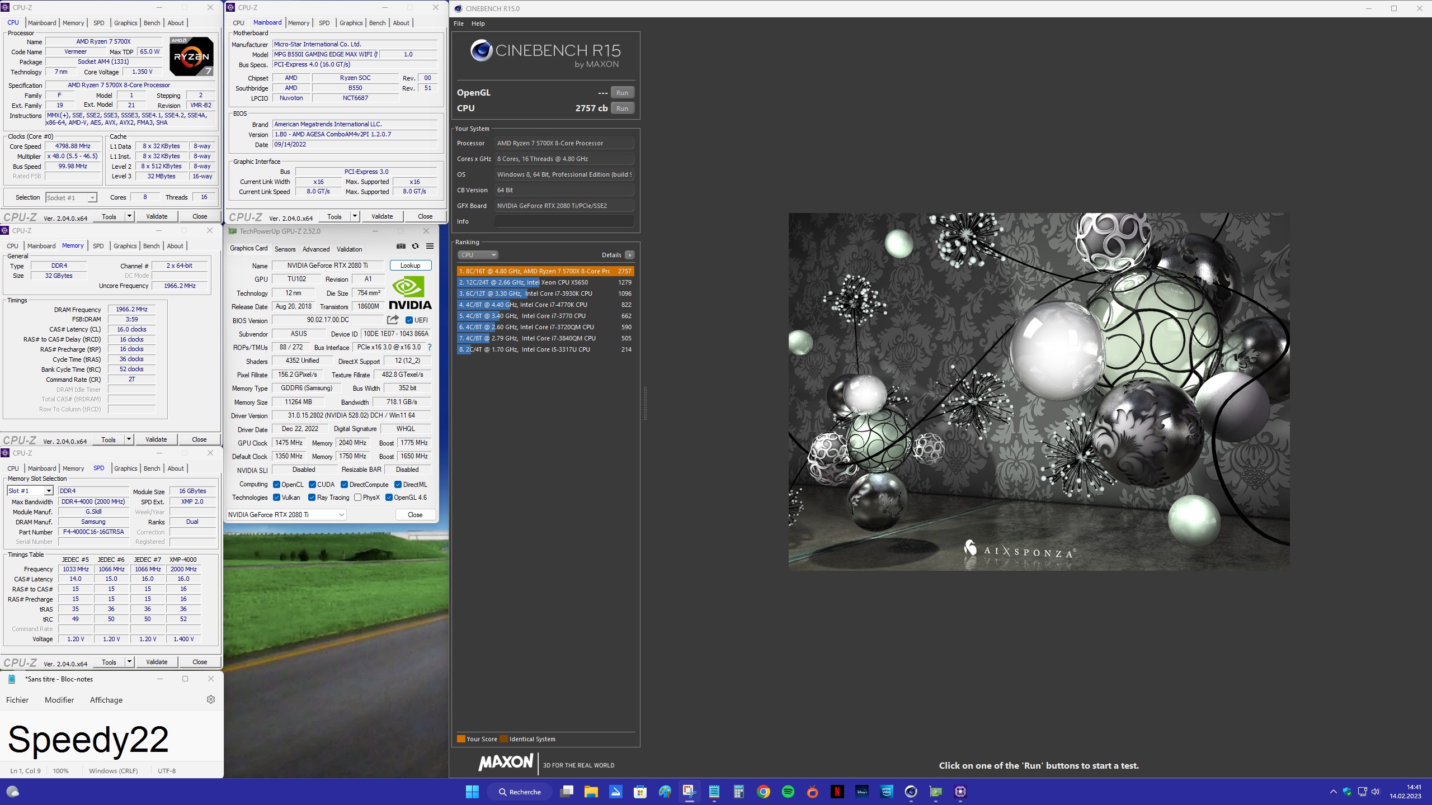1432x805 pixels.
Task: Click the Cinebench Info input field
Action: (564, 221)
